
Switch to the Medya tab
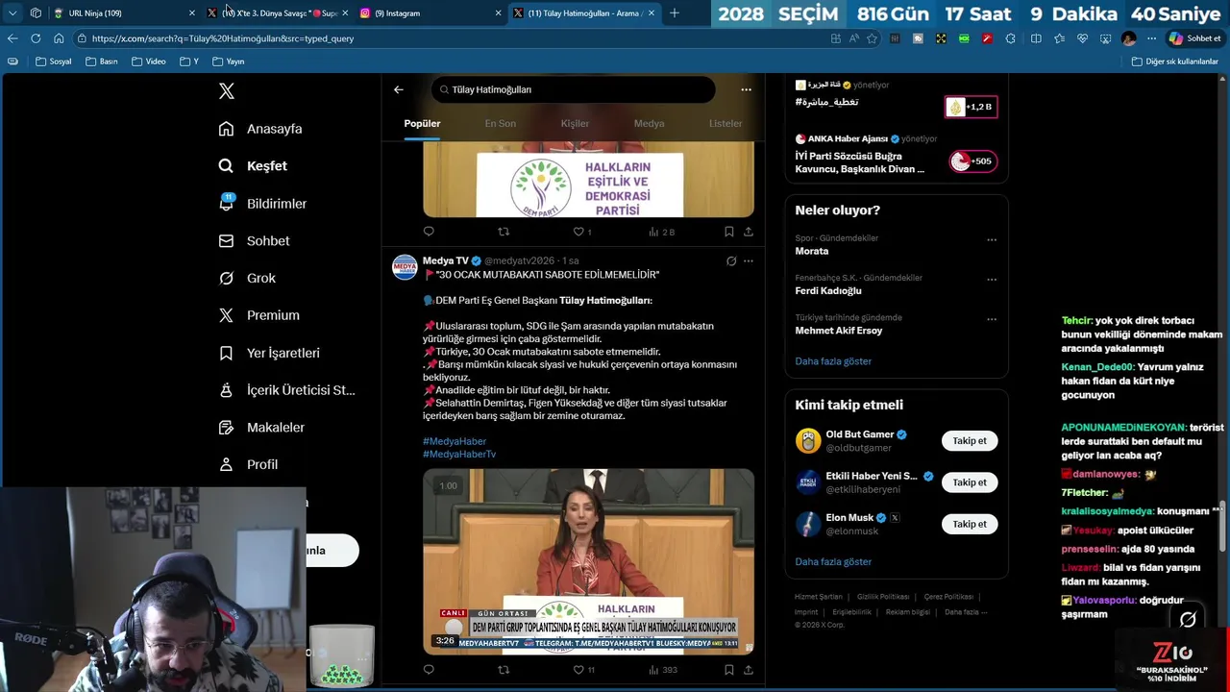point(649,123)
